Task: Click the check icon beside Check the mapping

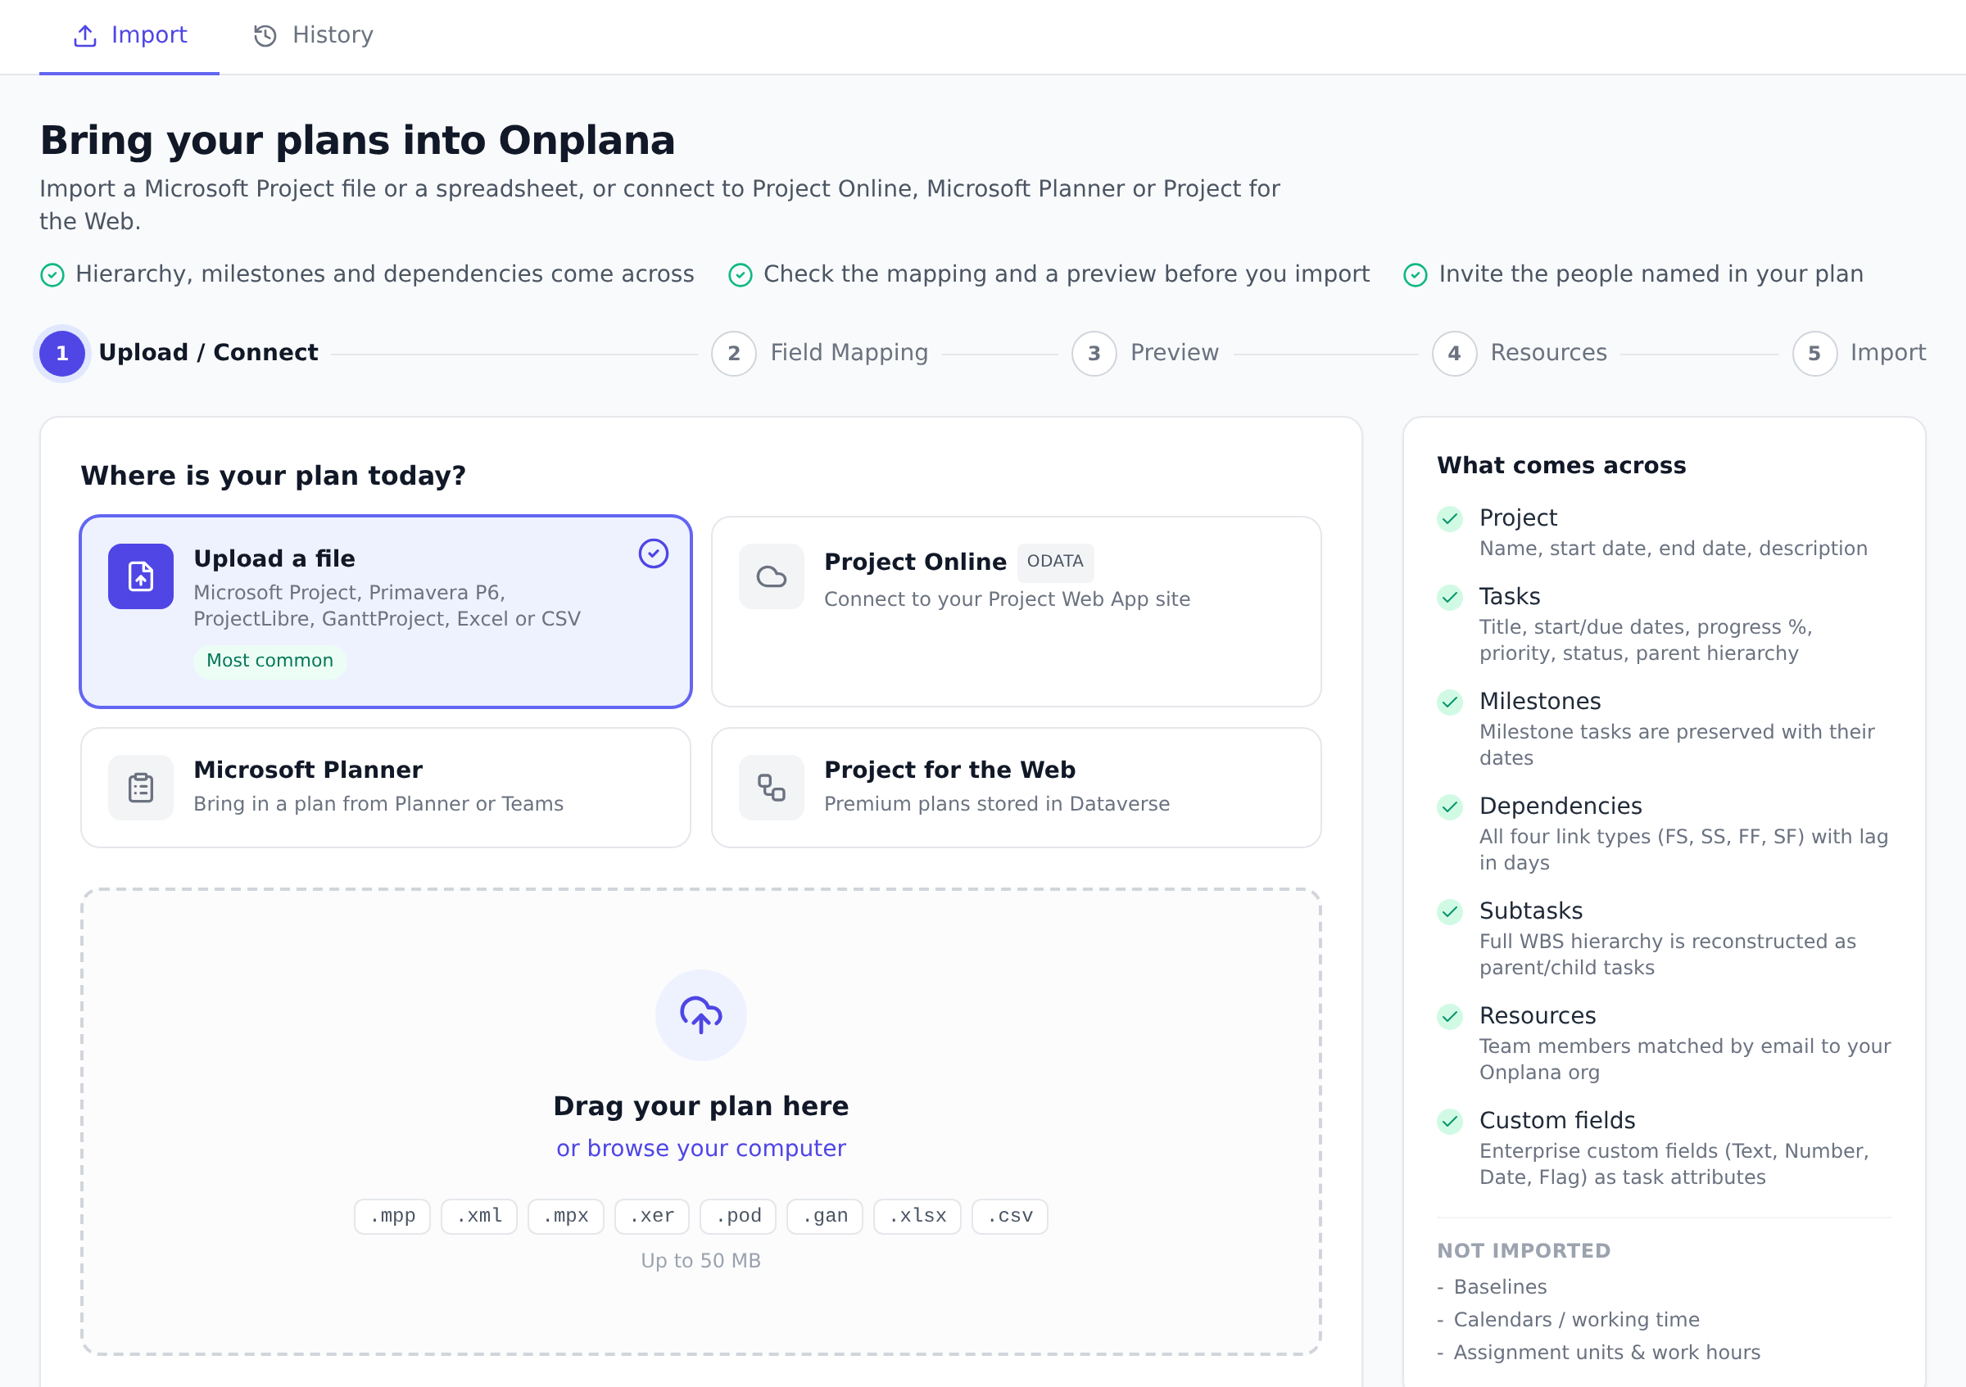Action: (x=740, y=274)
